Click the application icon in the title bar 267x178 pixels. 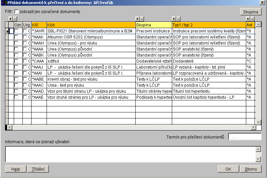point(4,3)
